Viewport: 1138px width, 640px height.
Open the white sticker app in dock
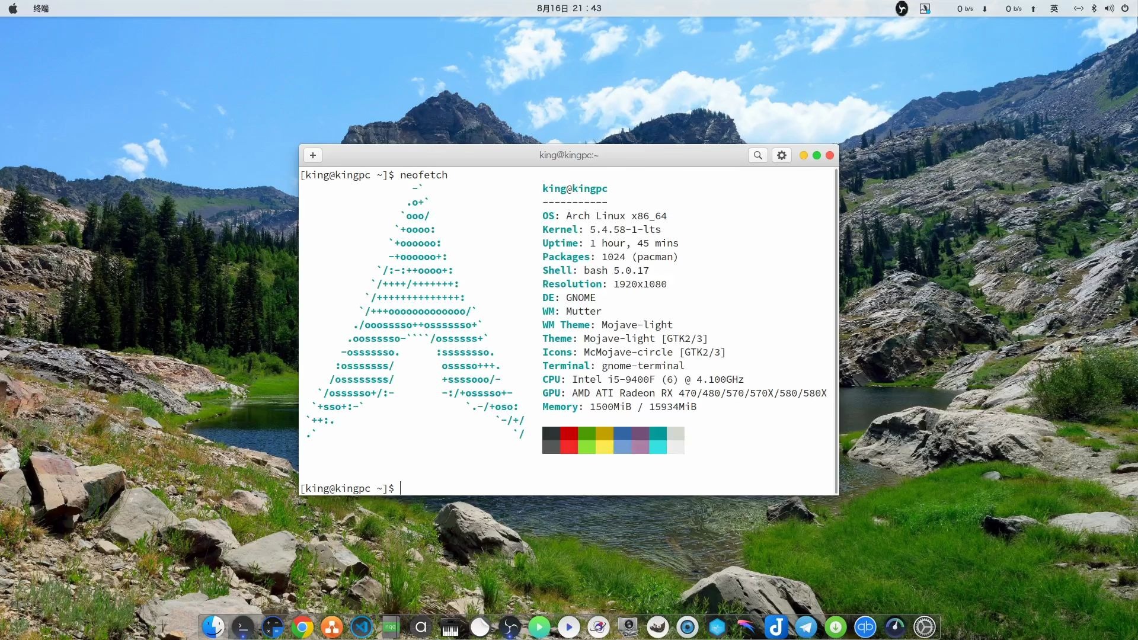480,627
